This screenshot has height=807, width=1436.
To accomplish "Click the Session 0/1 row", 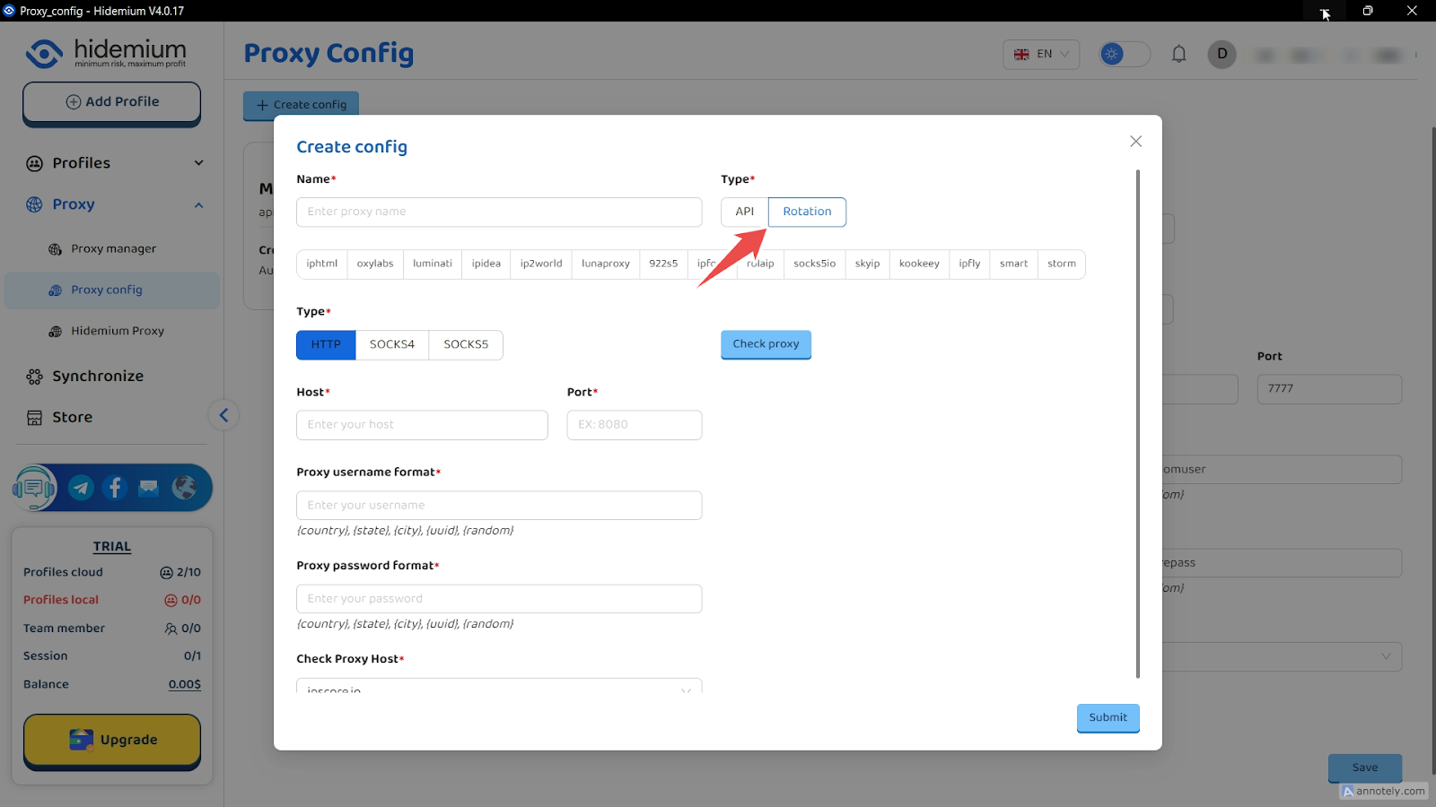I will point(112,656).
